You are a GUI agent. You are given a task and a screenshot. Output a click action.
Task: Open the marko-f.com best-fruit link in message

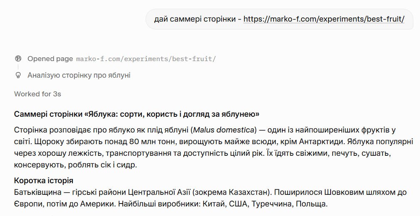pyautogui.click(x=324, y=19)
